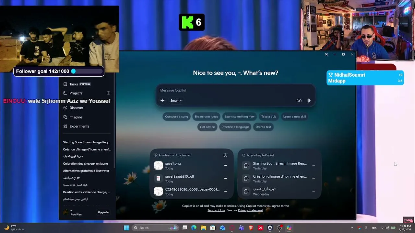Open WPS Office from the taskbar
The width and height of the screenshot is (415, 233).
point(260,228)
